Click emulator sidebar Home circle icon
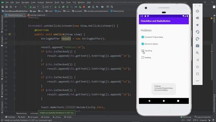Image resolution: width=216 pixels, height=122 pixels. (x=197, y=67)
